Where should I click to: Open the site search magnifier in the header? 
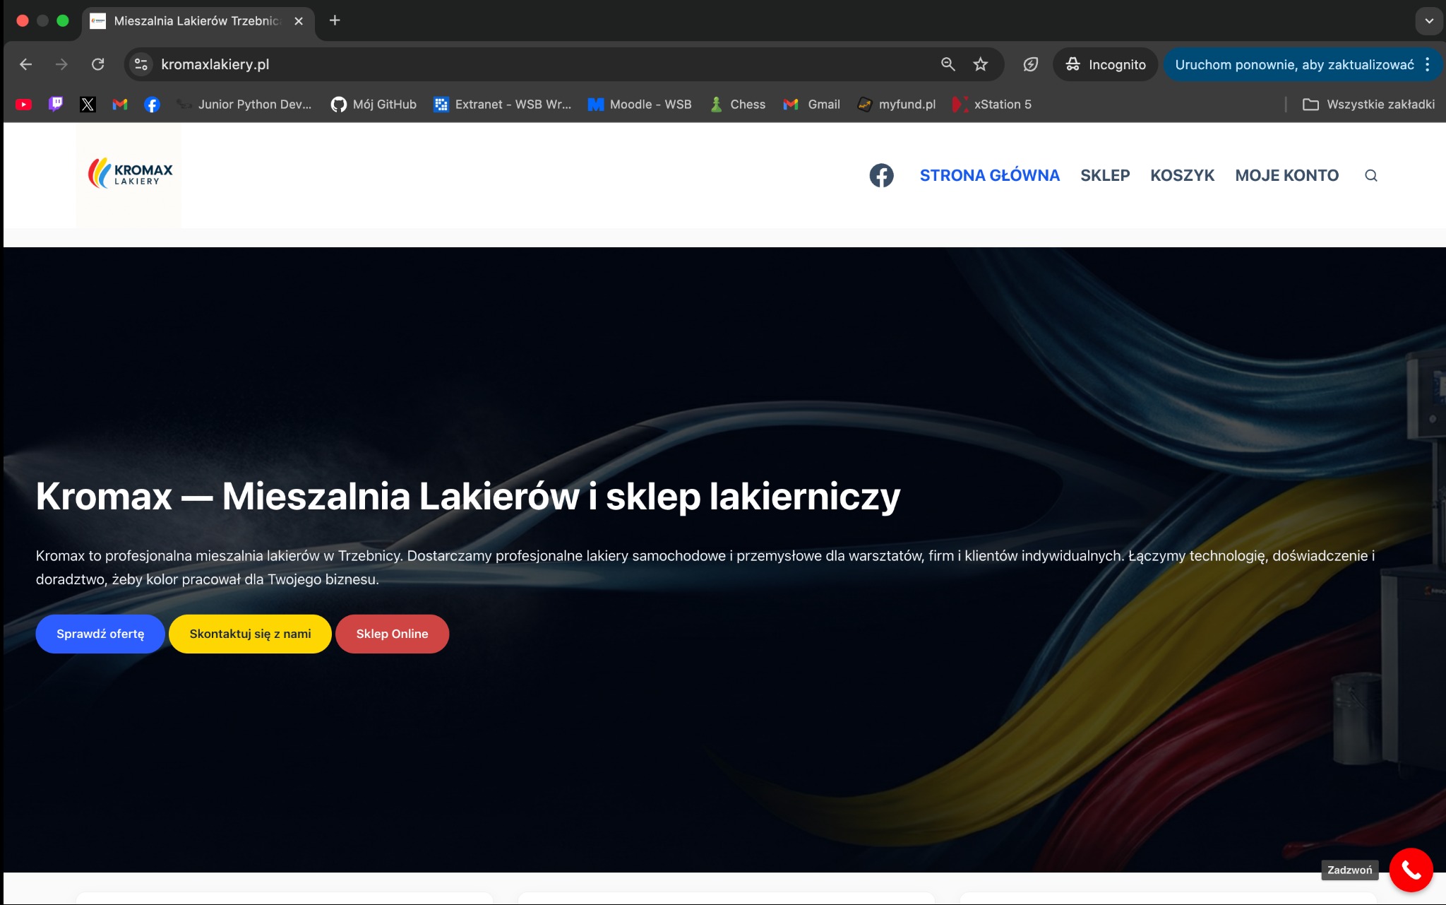click(1370, 175)
